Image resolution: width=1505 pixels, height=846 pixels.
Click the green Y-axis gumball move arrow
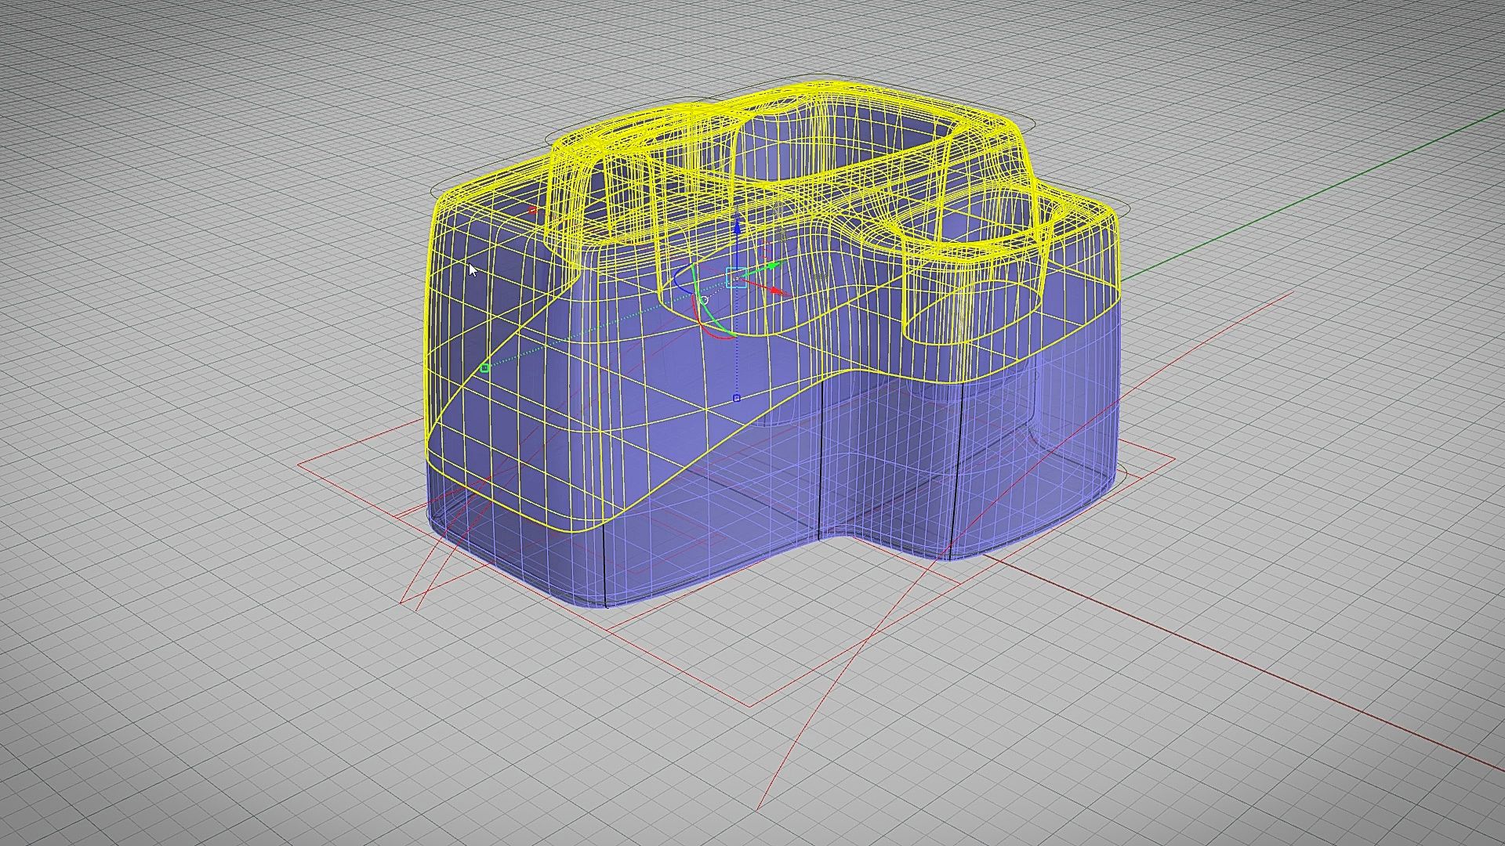pyautogui.click(x=774, y=267)
